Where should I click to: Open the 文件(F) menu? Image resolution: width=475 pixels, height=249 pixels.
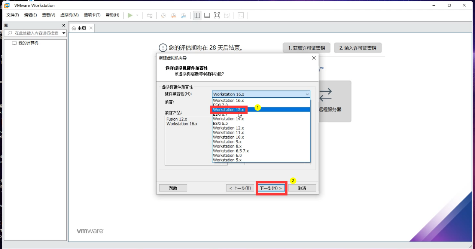(12, 15)
